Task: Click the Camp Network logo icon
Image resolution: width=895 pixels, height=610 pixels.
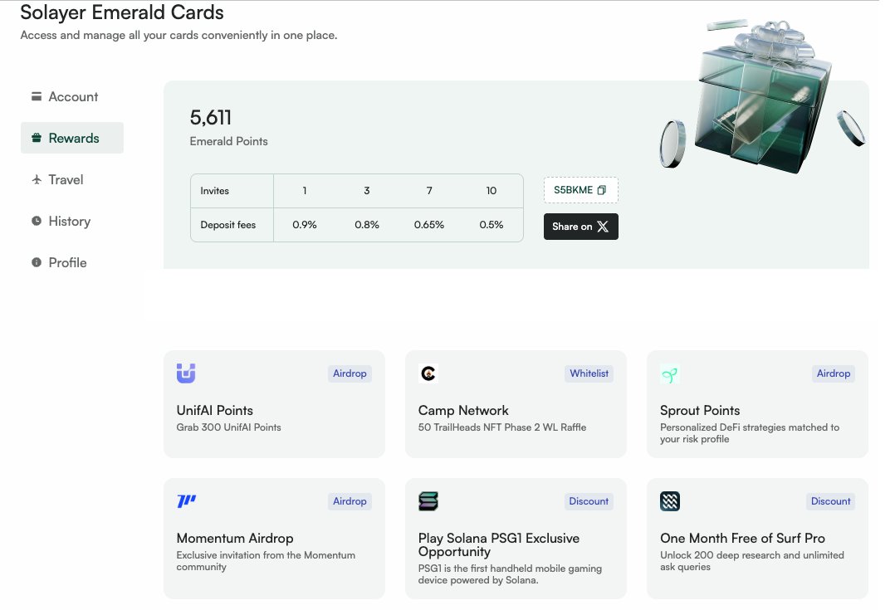Action: pos(427,373)
